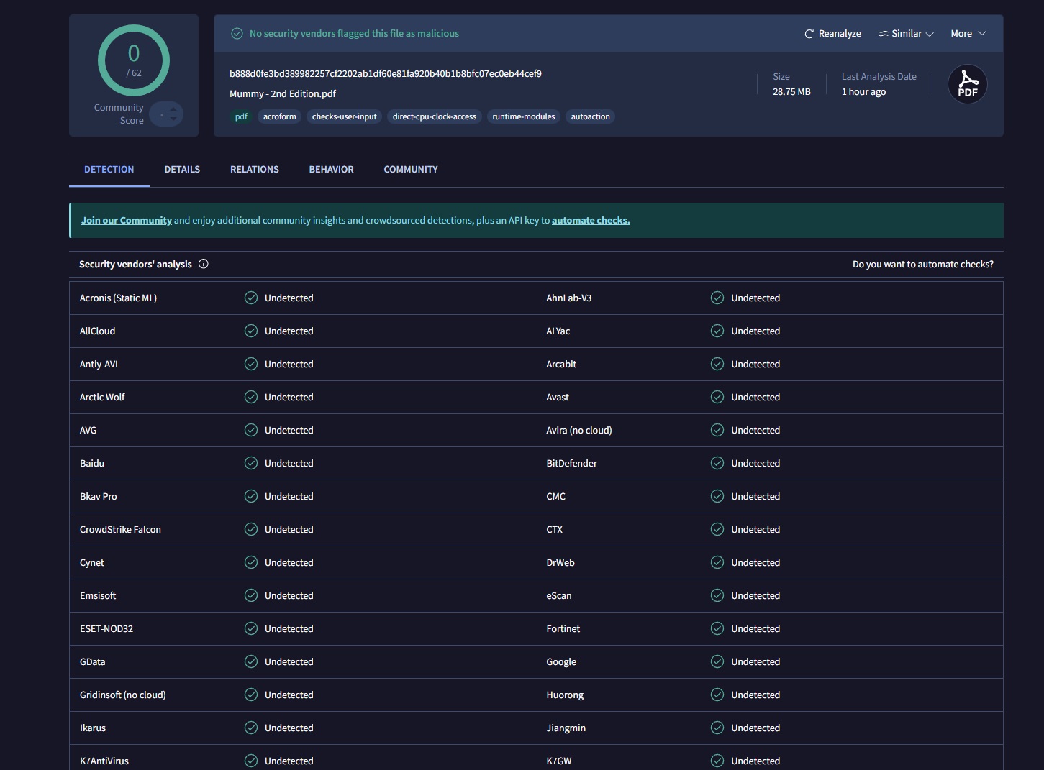This screenshot has height=770, width=1044.
Task: Click the Arctic Wolf undetected check icon
Action: [x=251, y=397]
